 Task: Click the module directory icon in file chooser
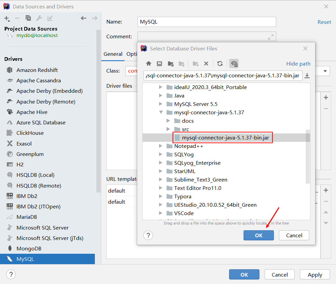[182, 64]
